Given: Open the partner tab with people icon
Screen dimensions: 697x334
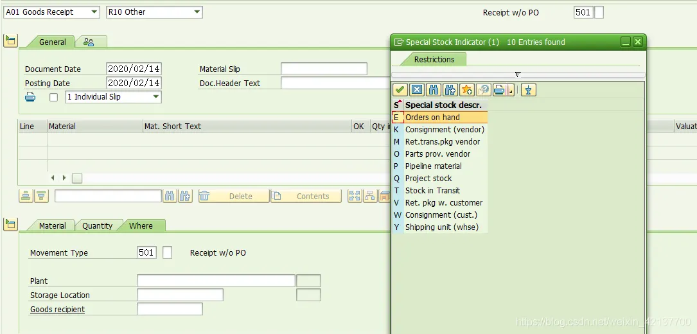Looking at the screenshot, I should (x=89, y=42).
